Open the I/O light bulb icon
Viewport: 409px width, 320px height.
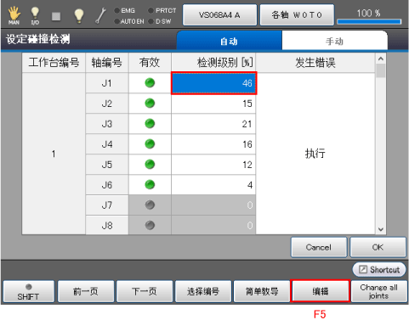click(x=35, y=15)
